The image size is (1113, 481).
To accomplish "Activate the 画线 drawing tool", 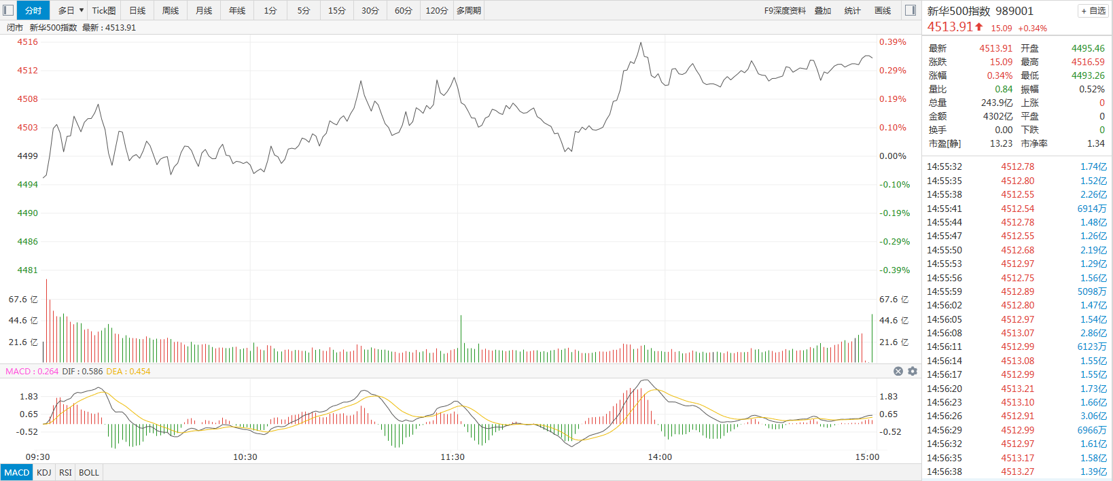I will [x=883, y=10].
